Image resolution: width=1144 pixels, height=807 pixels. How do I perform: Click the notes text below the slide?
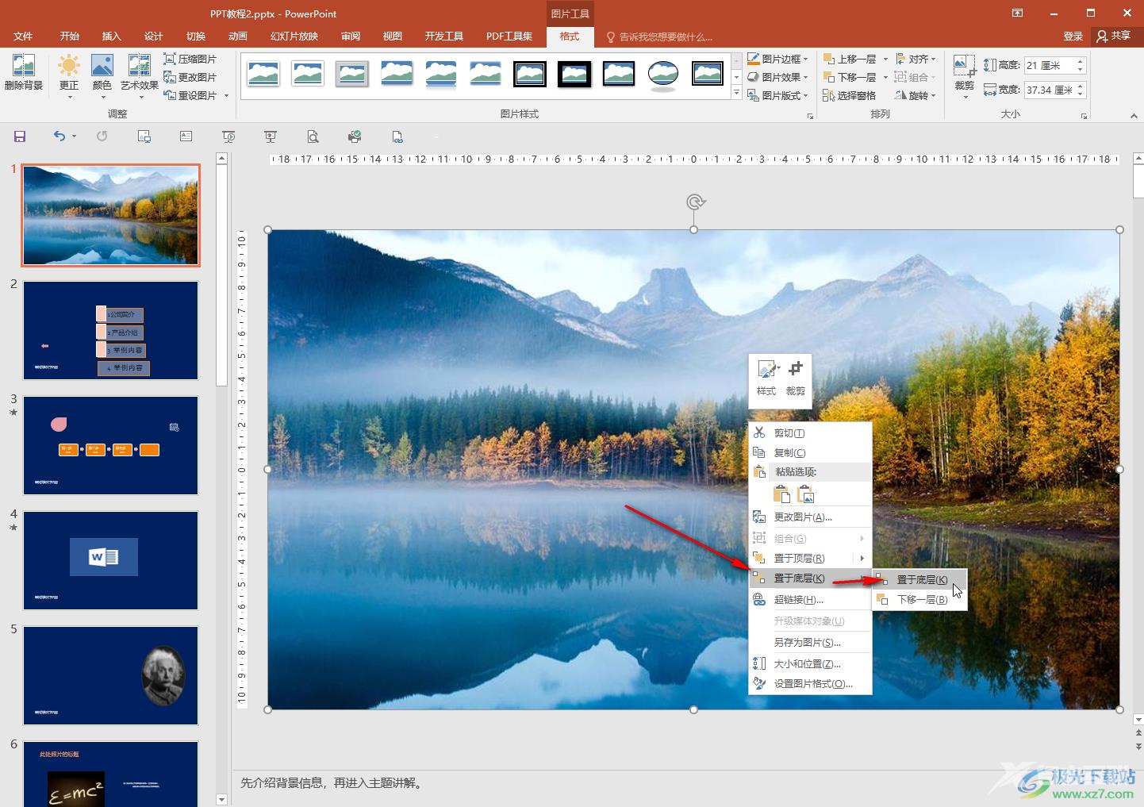click(x=332, y=782)
